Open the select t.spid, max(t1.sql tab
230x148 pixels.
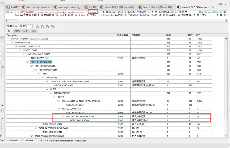coord(68,7)
